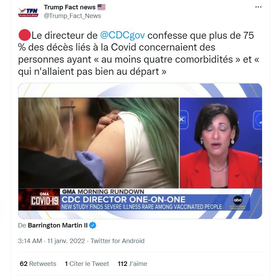
Task: Click the blue verified badge next to Barrington Martin II
Action: pyautogui.click(x=93, y=225)
